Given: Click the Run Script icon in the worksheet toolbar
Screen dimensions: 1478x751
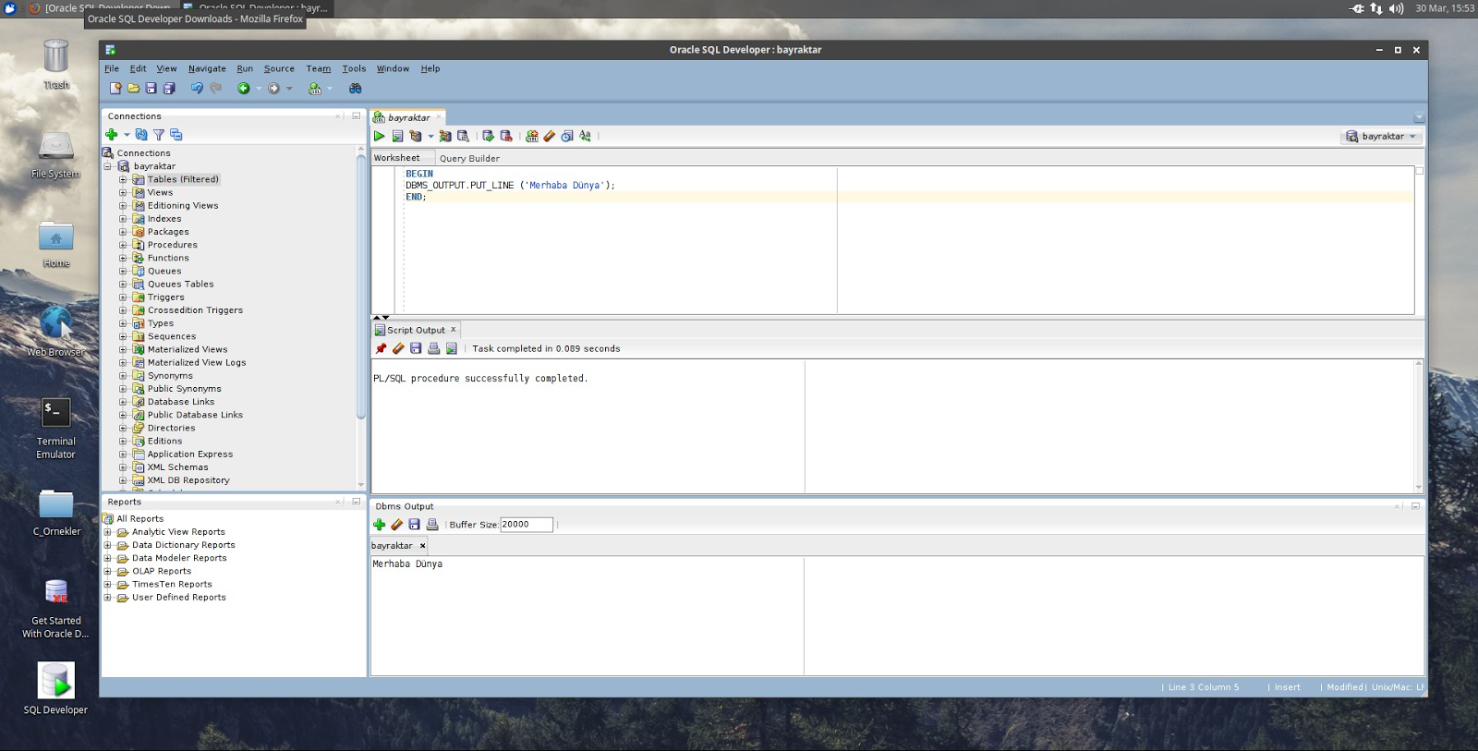Looking at the screenshot, I should pos(397,136).
